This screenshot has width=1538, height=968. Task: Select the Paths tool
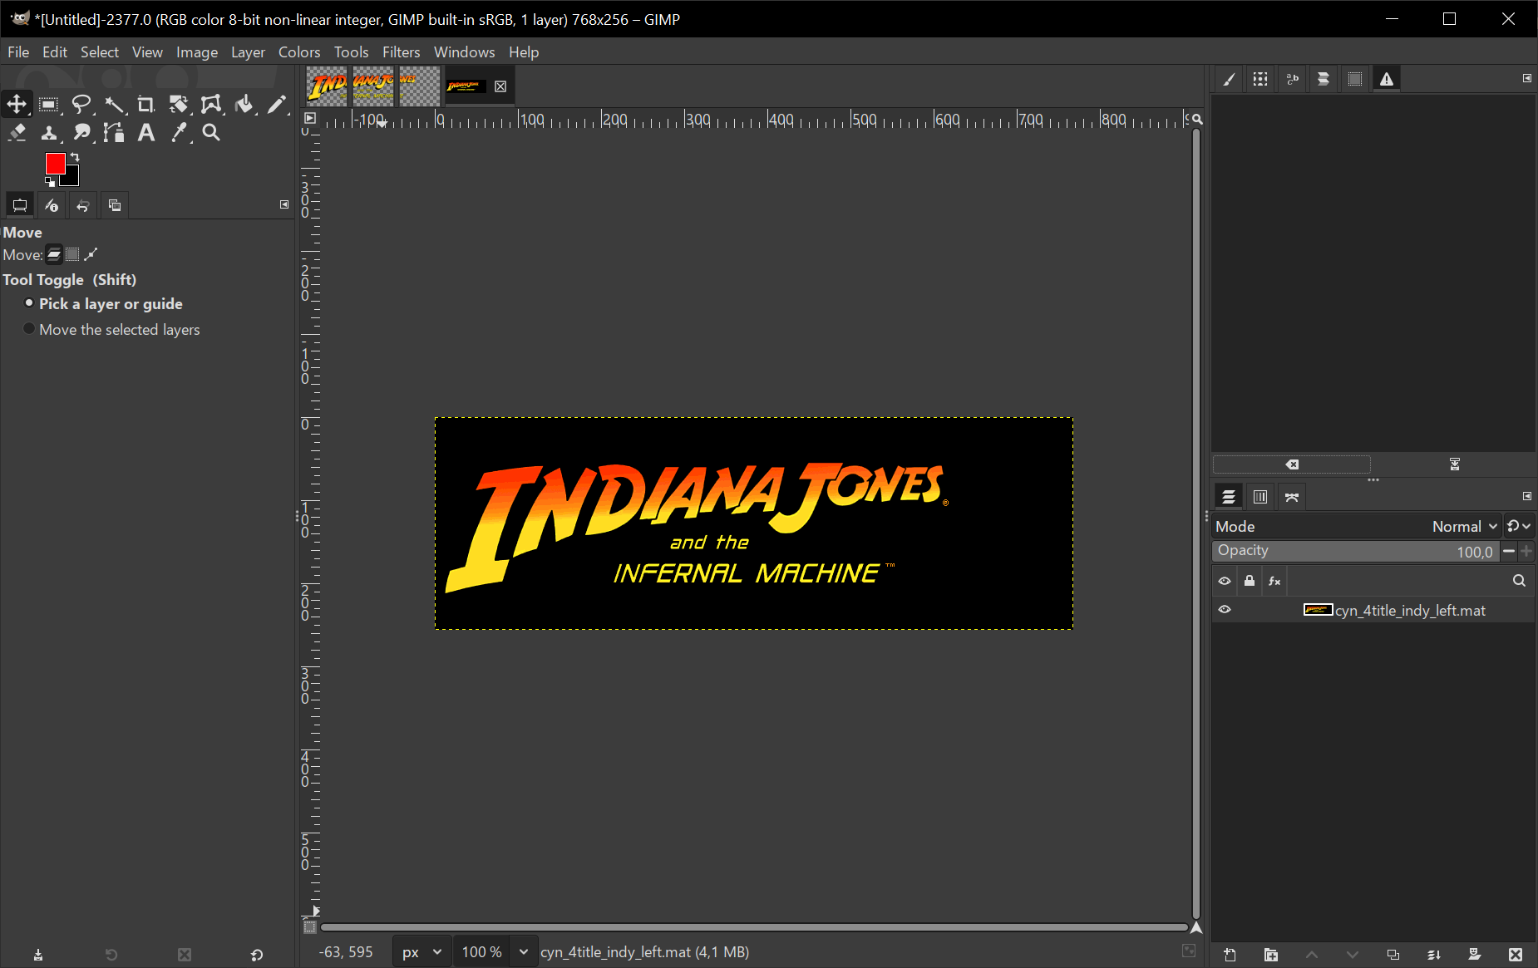(114, 132)
